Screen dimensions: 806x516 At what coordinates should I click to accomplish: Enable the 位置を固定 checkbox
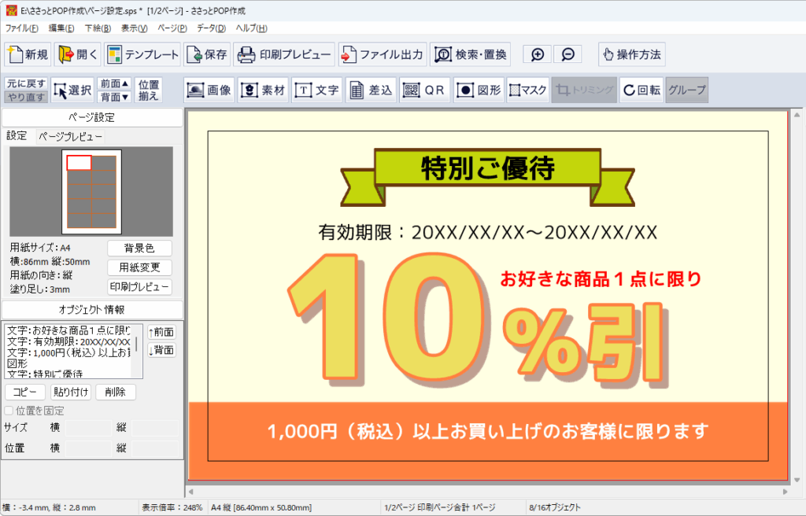9,411
